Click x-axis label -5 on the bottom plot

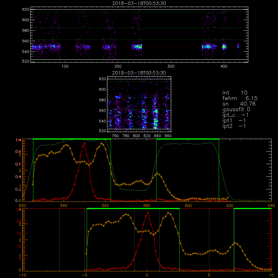pyautogui.click(x=85, y=275)
